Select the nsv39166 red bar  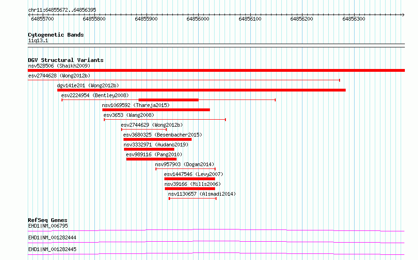click(x=190, y=189)
